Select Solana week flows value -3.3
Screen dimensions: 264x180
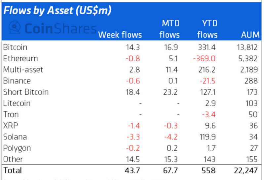pyautogui.click(x=133, y=137)
